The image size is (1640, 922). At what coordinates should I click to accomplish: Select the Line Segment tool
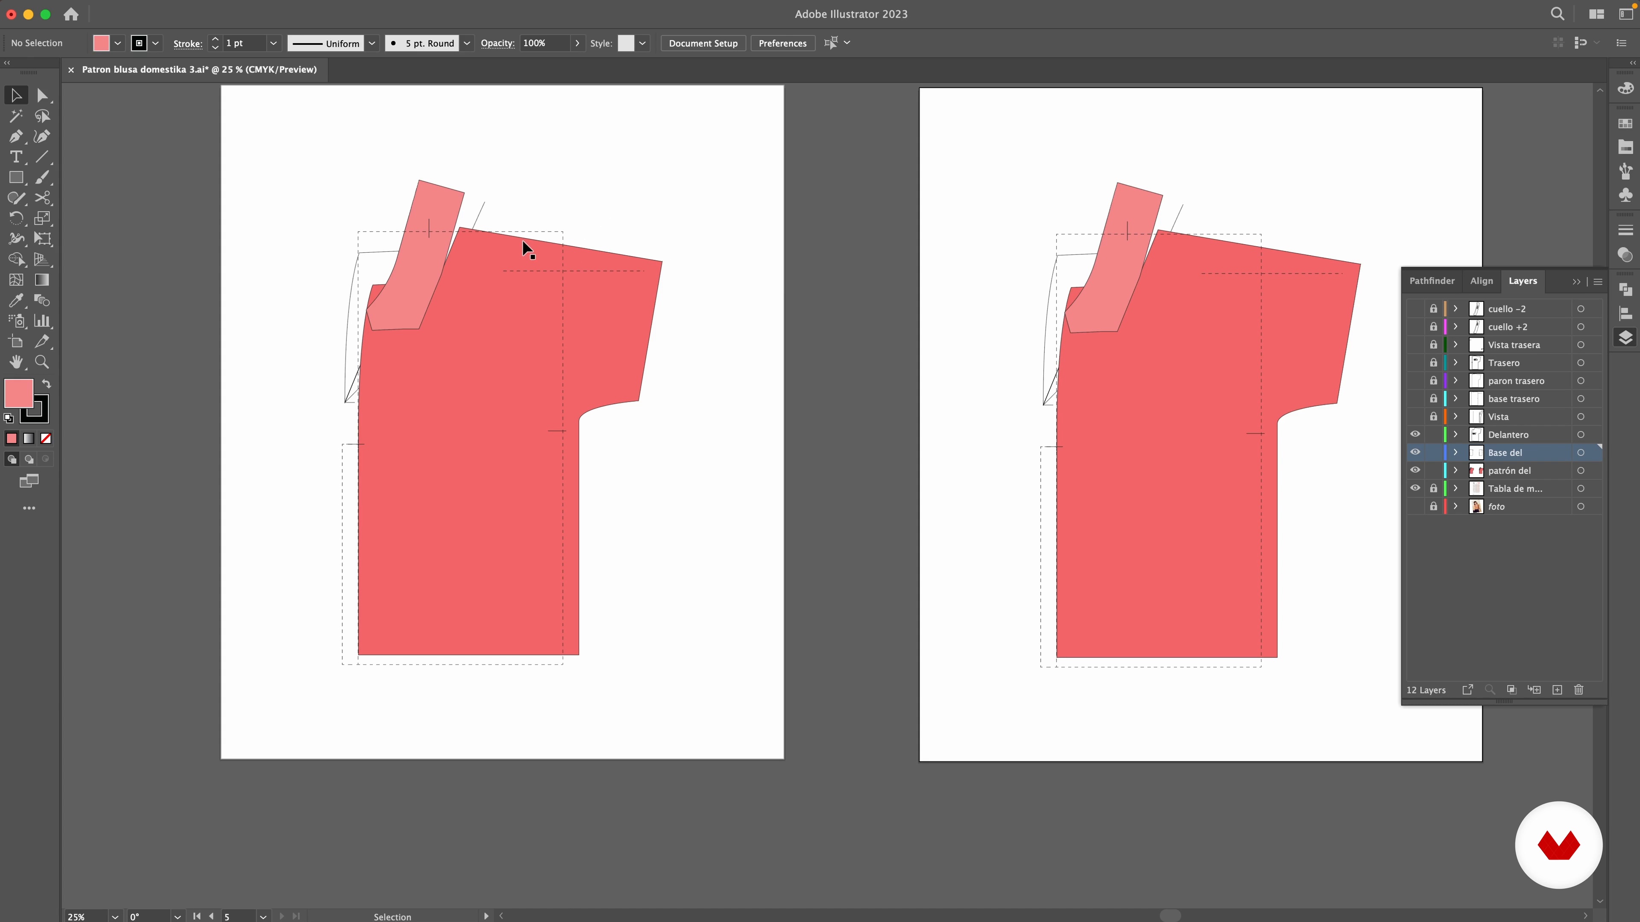click(42, 157)
